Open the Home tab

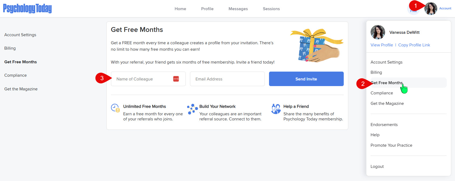(180, 9)
